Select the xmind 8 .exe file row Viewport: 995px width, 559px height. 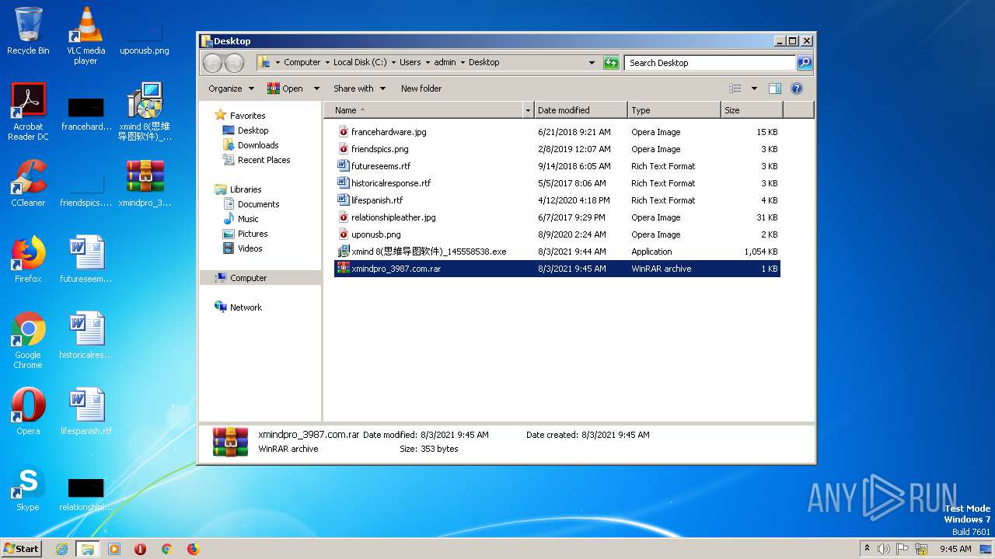[x=557, y=252]
